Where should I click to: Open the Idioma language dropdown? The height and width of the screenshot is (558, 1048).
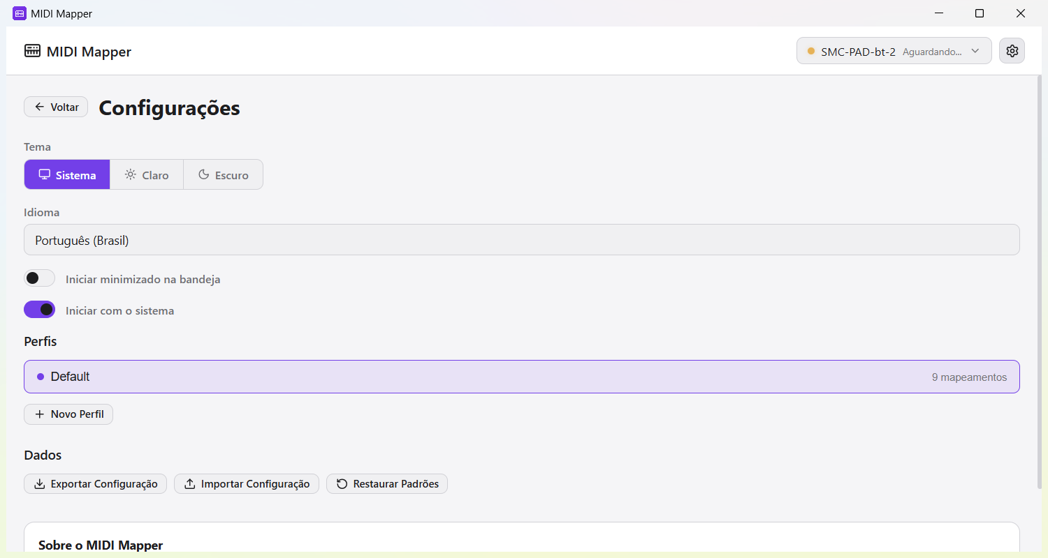[x=521, y=239]
